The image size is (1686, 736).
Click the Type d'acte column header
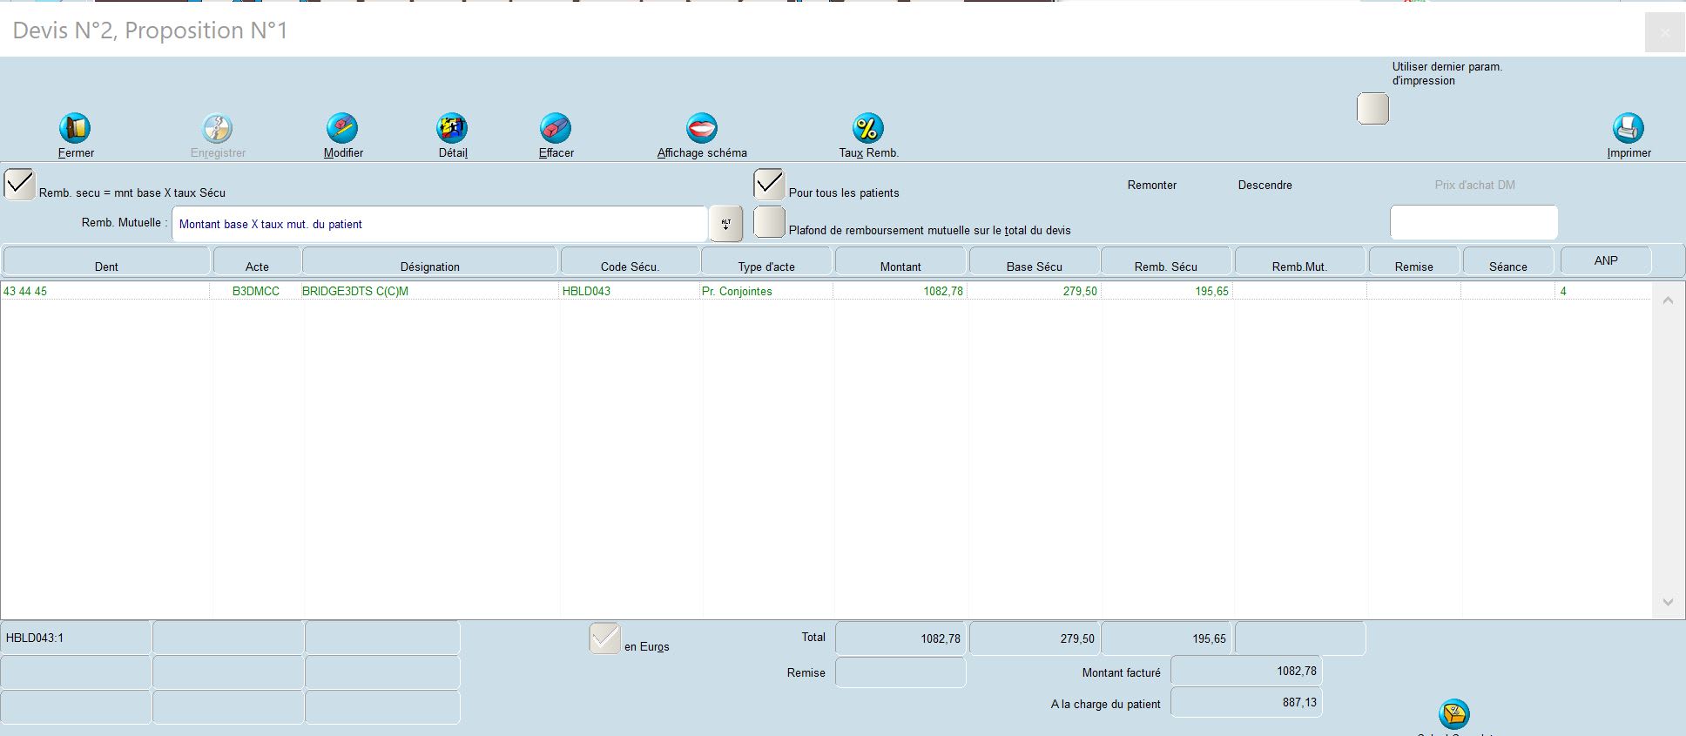tap(766, 261)
